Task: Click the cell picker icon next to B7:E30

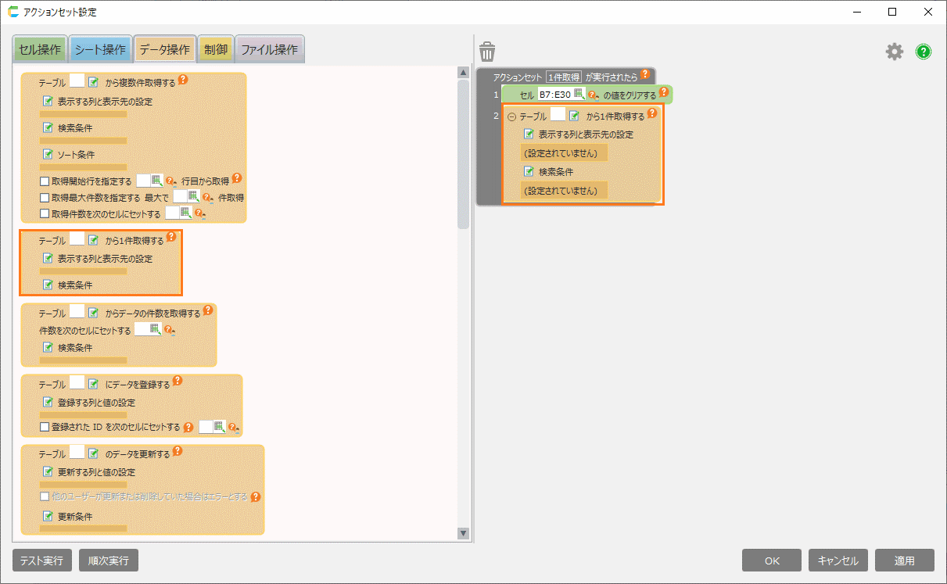Action: 579,94
